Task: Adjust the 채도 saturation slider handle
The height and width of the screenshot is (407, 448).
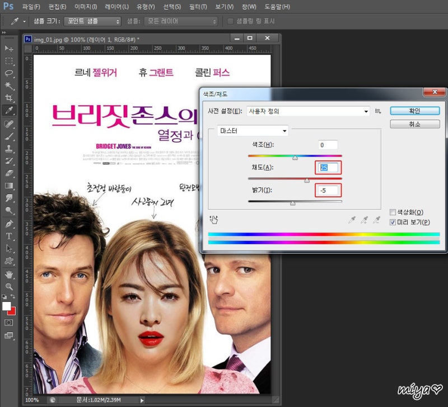Action: coord(307,180)
